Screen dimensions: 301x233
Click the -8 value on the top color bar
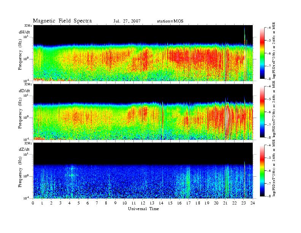point(269,79)
